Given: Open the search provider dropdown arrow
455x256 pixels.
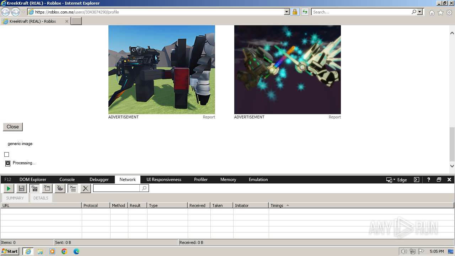Looking at the screenshot, I should click(x=420, y=12).
